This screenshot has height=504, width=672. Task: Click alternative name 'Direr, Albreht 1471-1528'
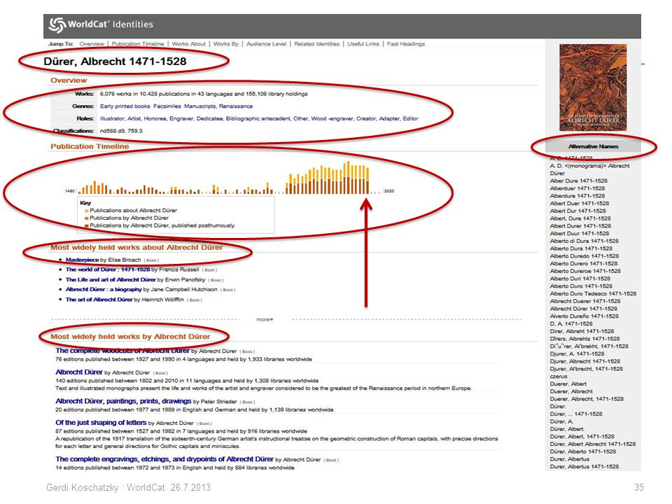[582, 331]
